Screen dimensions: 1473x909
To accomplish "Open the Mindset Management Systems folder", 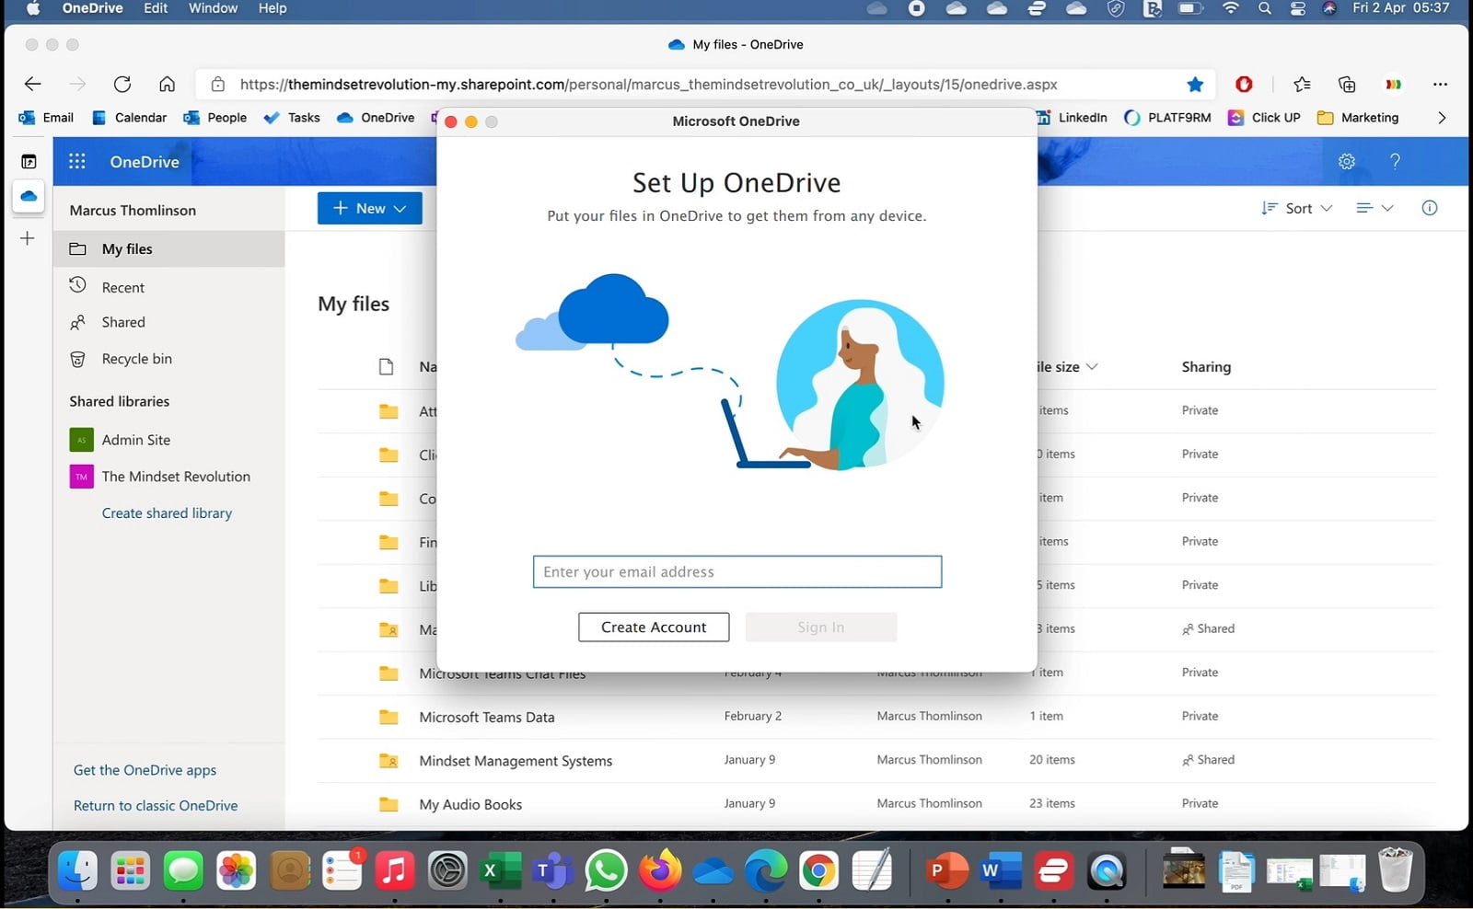I will pos(516,761).
